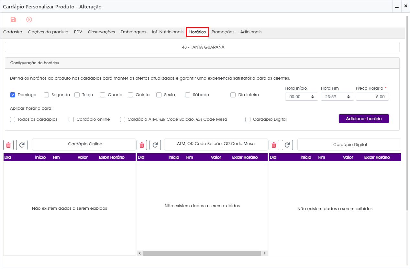Tick the Quinta checkbox
410x269 pixels.
[x=130, y=95]
